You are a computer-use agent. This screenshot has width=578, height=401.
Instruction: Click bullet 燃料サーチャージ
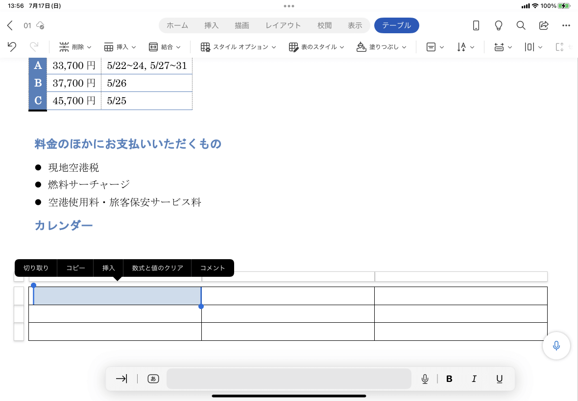coord(89,185)
